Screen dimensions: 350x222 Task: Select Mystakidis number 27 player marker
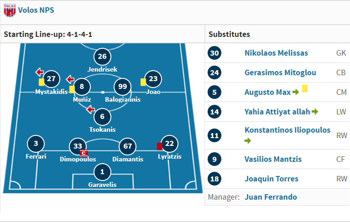(52, 79)
